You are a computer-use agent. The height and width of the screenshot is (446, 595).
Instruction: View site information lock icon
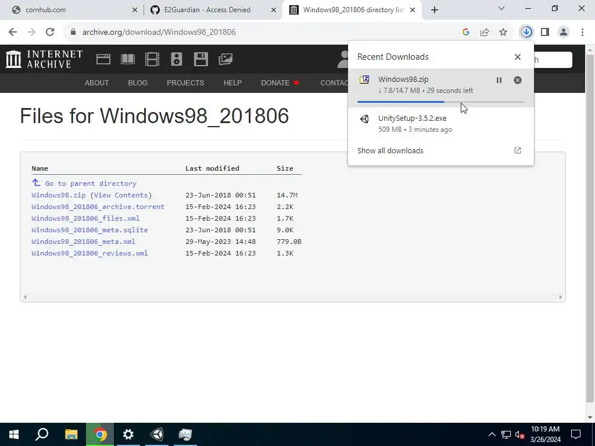point(73,33)
